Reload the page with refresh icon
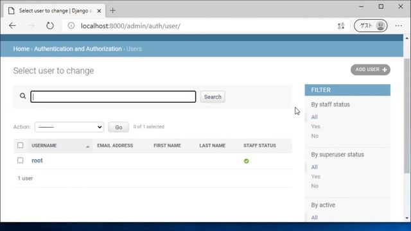This screenshot has width=411, height=231. click(x=50, y=26)
